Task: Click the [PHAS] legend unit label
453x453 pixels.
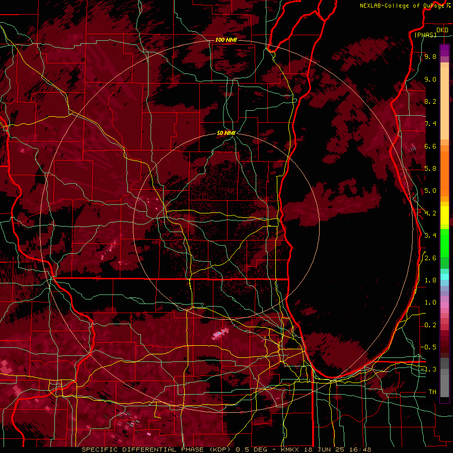Action: (425, 35)
